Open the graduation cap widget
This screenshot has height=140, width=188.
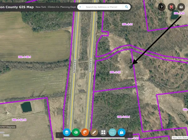pos(85,132)
